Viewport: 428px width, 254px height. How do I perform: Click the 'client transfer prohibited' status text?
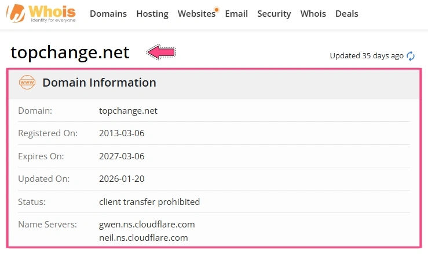point(149,202)
